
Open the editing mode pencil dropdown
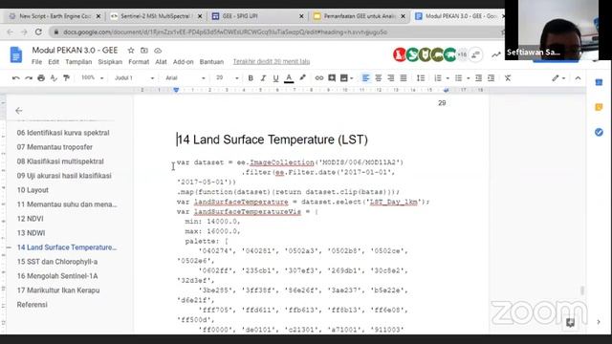tap(558, 78)
